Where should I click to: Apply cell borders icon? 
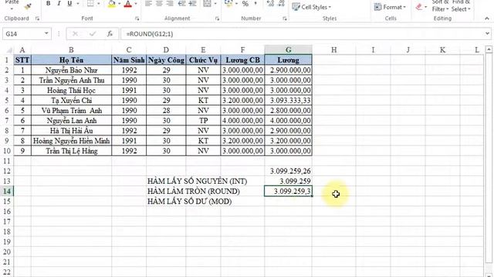pyautogui.click(x=90, y=4)
